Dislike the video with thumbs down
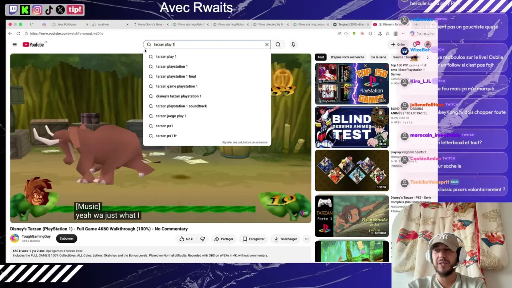The height and width of the screenshot is (288, 512). coord(203,239)
